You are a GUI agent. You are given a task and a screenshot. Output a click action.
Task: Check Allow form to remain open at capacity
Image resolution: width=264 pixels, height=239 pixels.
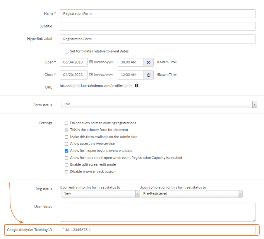[66, 158]
